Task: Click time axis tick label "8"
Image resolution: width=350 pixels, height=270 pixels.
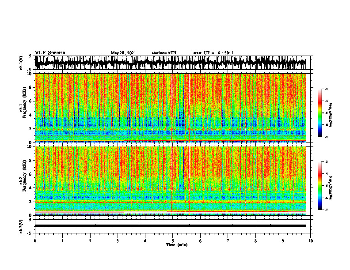Action: pos(255,241)
